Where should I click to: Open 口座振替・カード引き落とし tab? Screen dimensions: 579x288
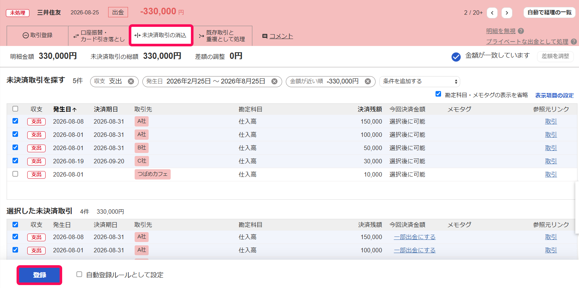99,36
